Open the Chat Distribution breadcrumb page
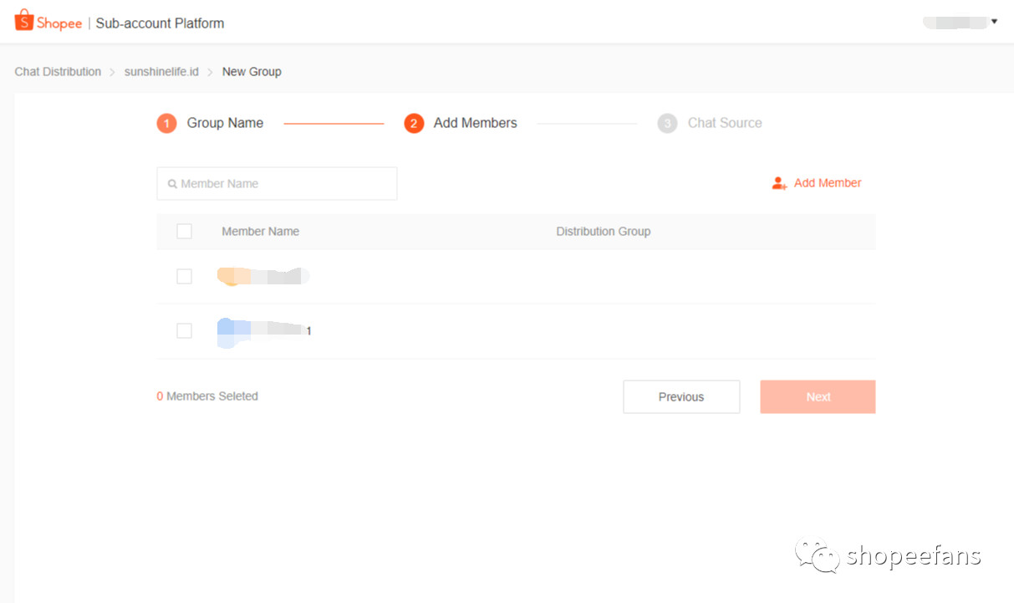The height and width of the screenshot is (603, 1014). click(57, 72)
